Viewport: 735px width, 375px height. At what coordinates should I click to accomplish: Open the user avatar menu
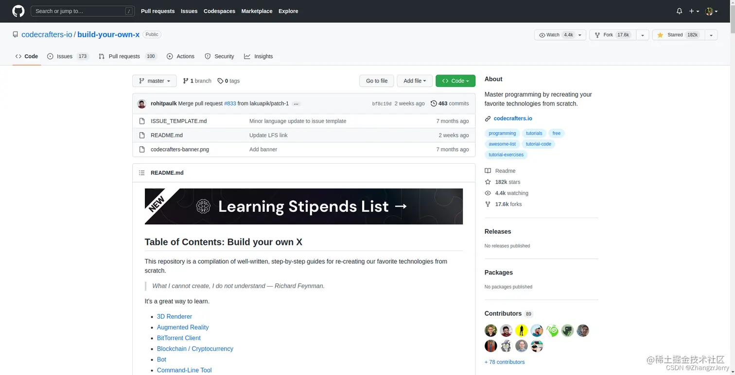711,11
